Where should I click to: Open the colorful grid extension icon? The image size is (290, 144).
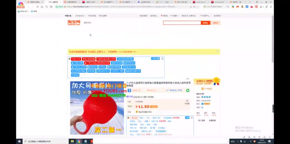pos(233,7)
